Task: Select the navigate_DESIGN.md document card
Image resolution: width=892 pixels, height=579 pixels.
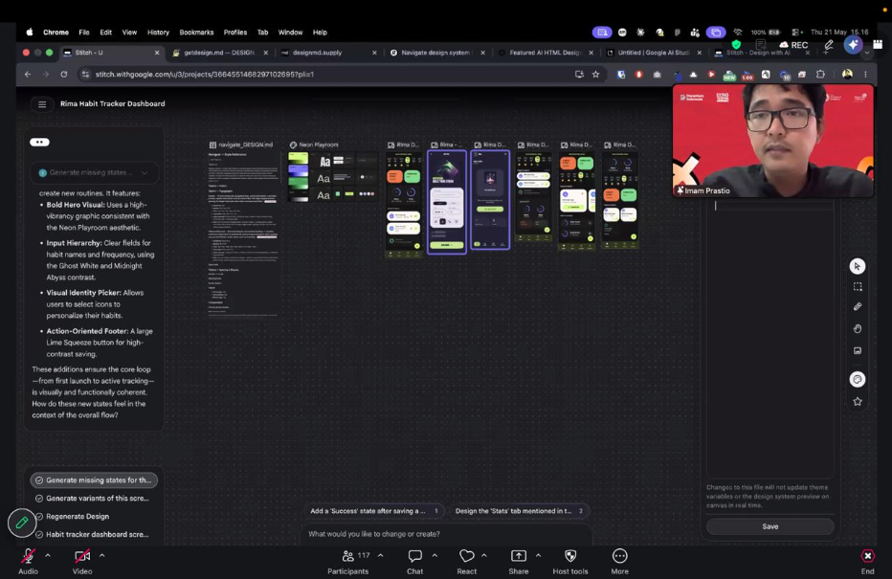Action: coord(243,234)
